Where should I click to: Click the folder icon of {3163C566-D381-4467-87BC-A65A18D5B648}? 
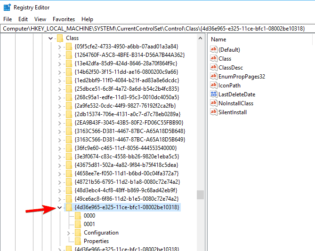(69, 131)
